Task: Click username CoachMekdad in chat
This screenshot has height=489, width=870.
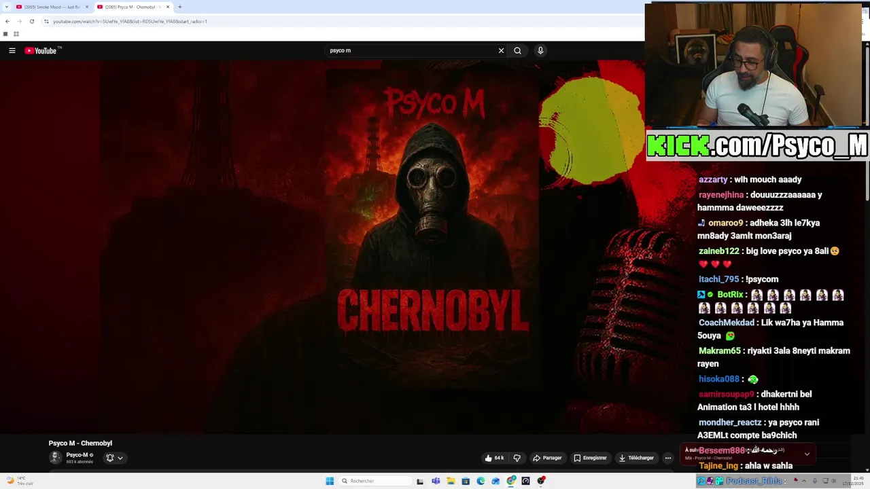Action: pos(727,323)
